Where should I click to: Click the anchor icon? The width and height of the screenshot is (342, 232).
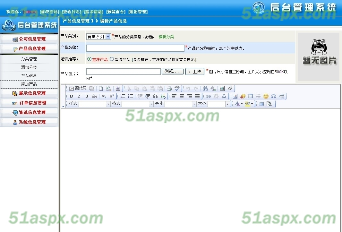tap(224, 96)
